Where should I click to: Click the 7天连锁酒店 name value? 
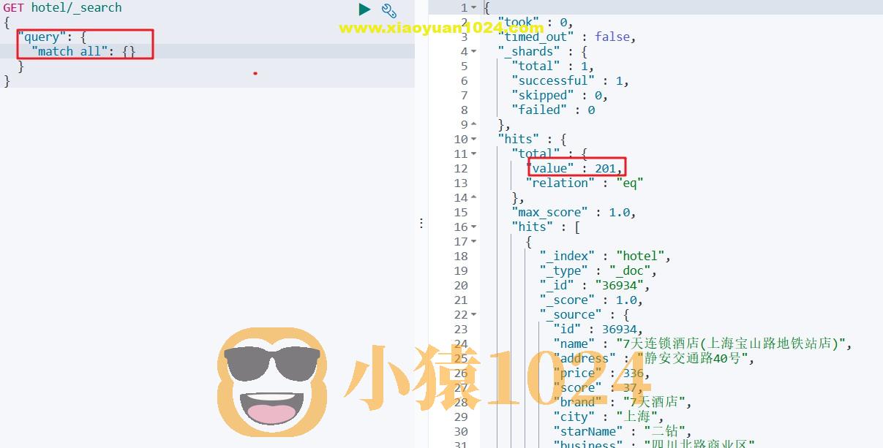click(x=732, y=343)
